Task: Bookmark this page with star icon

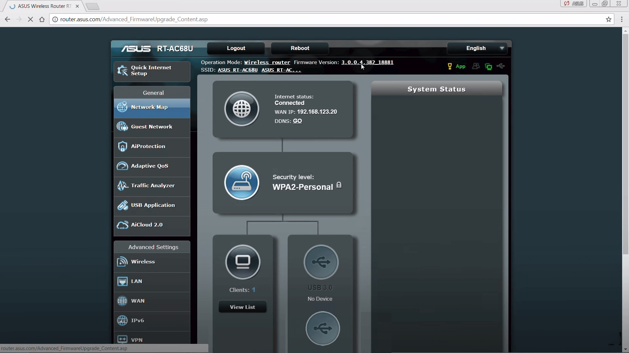Action: 609,19
